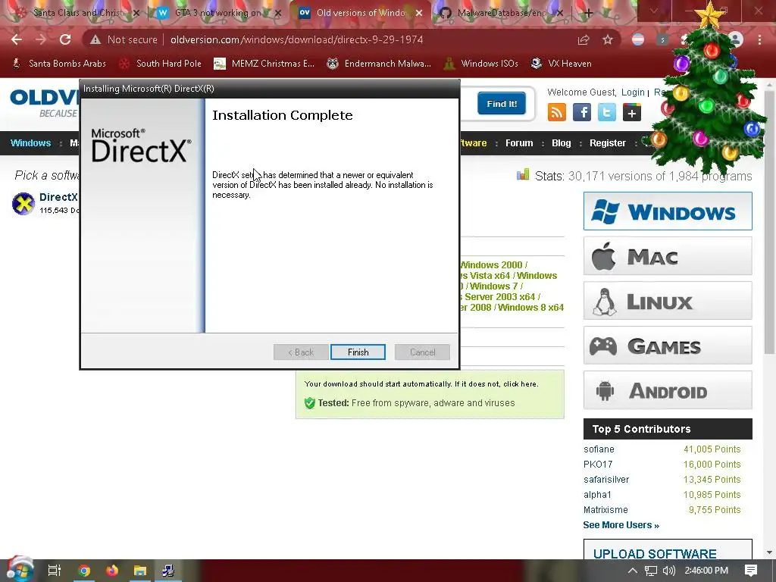The width and height of the screenshot is (776, 582).
Task: Open Windows item in site navigation
Action: [x=30, y=143]
